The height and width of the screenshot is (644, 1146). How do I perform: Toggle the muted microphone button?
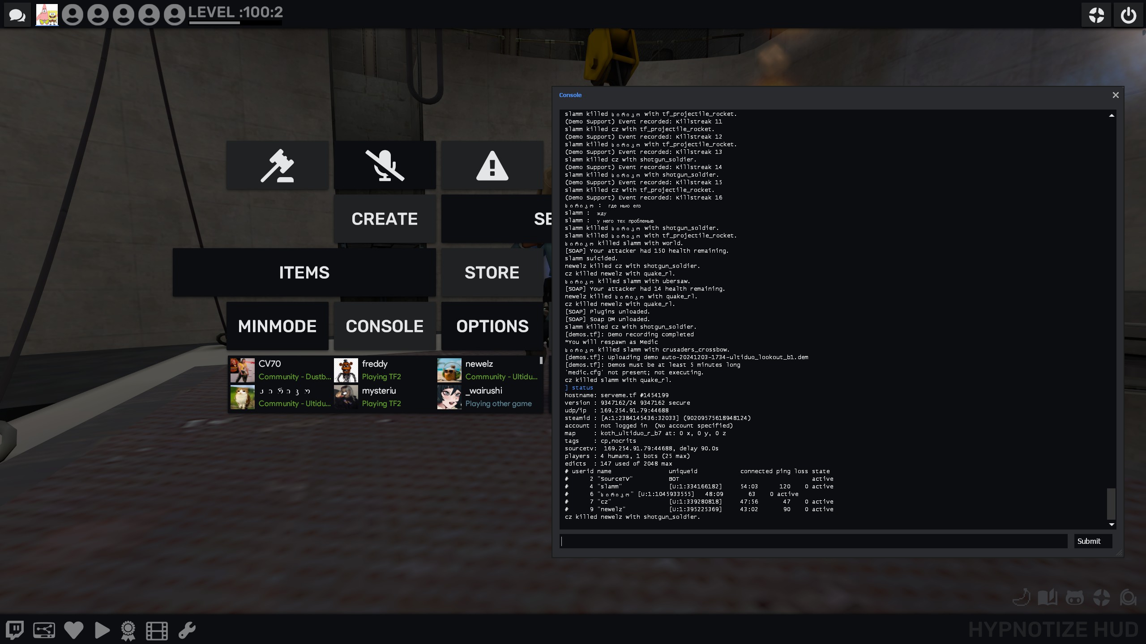(x=385, y=165)
